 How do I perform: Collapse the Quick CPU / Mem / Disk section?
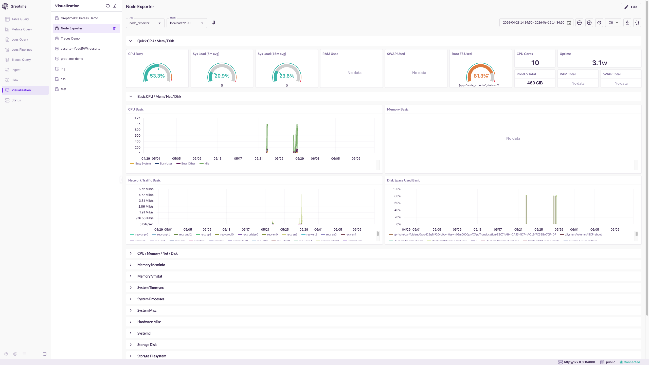click(131, 41)
